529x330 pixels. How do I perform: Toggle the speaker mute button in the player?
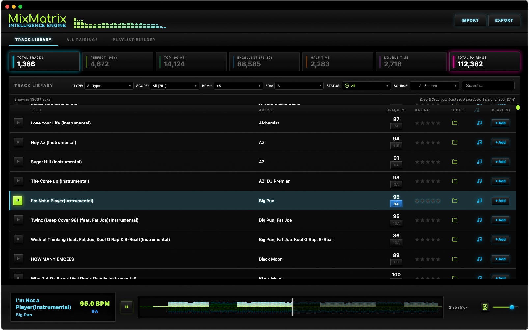[x=485, y=307]
